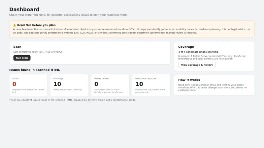264x148 pixels.
Task: Select the Warnings count card
Action: (x=69, y=86)
